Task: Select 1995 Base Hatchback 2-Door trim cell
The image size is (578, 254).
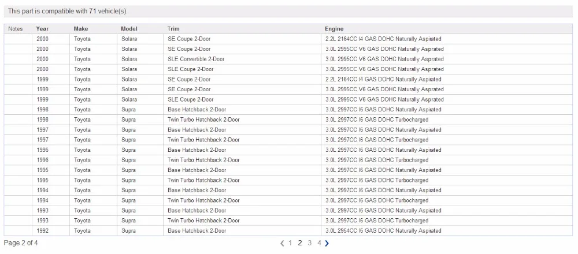Action: (x=242, y=170)
